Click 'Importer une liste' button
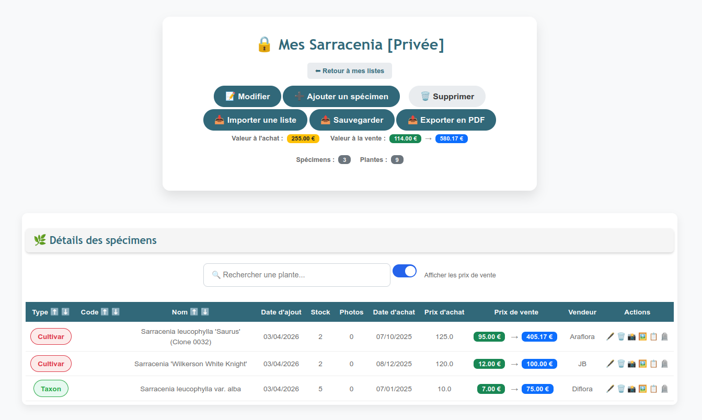 coord(255,120)
